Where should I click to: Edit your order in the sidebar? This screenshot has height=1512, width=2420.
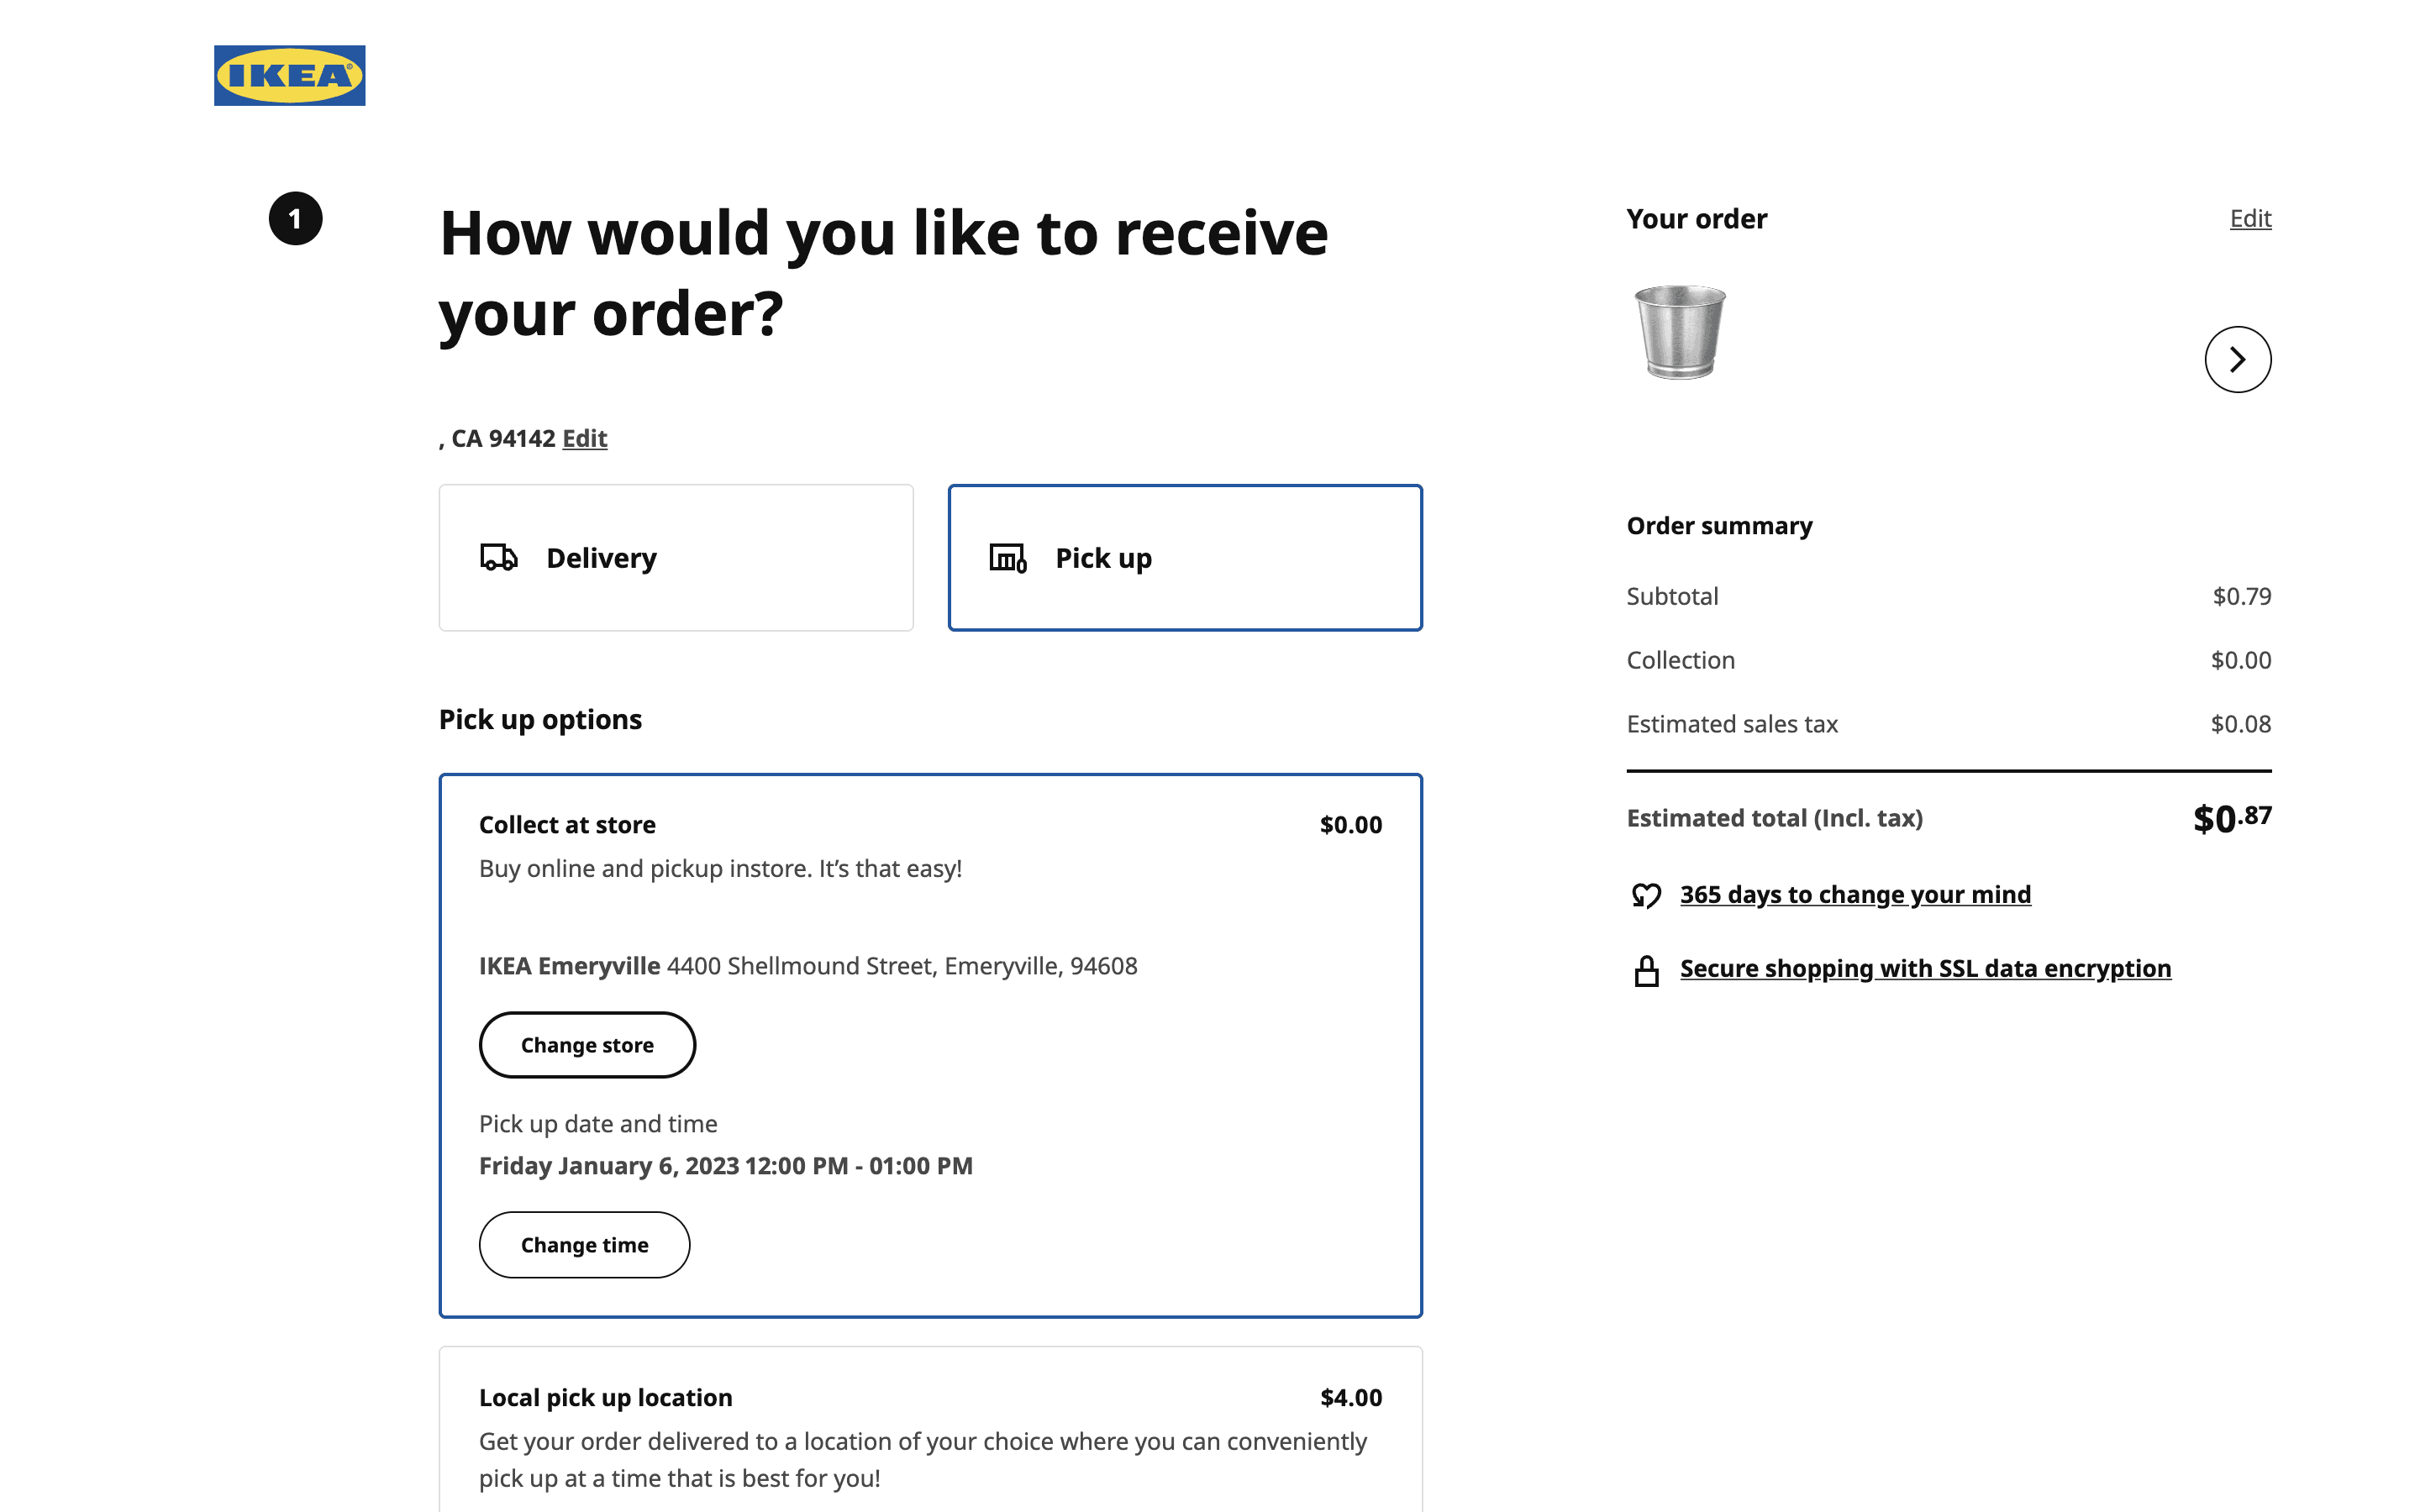2250,218
